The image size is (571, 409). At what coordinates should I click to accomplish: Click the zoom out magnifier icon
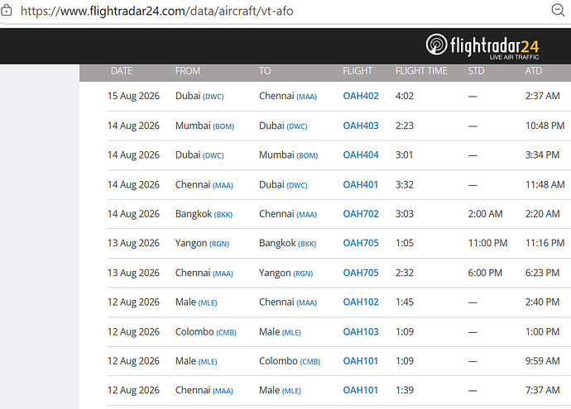558,11
